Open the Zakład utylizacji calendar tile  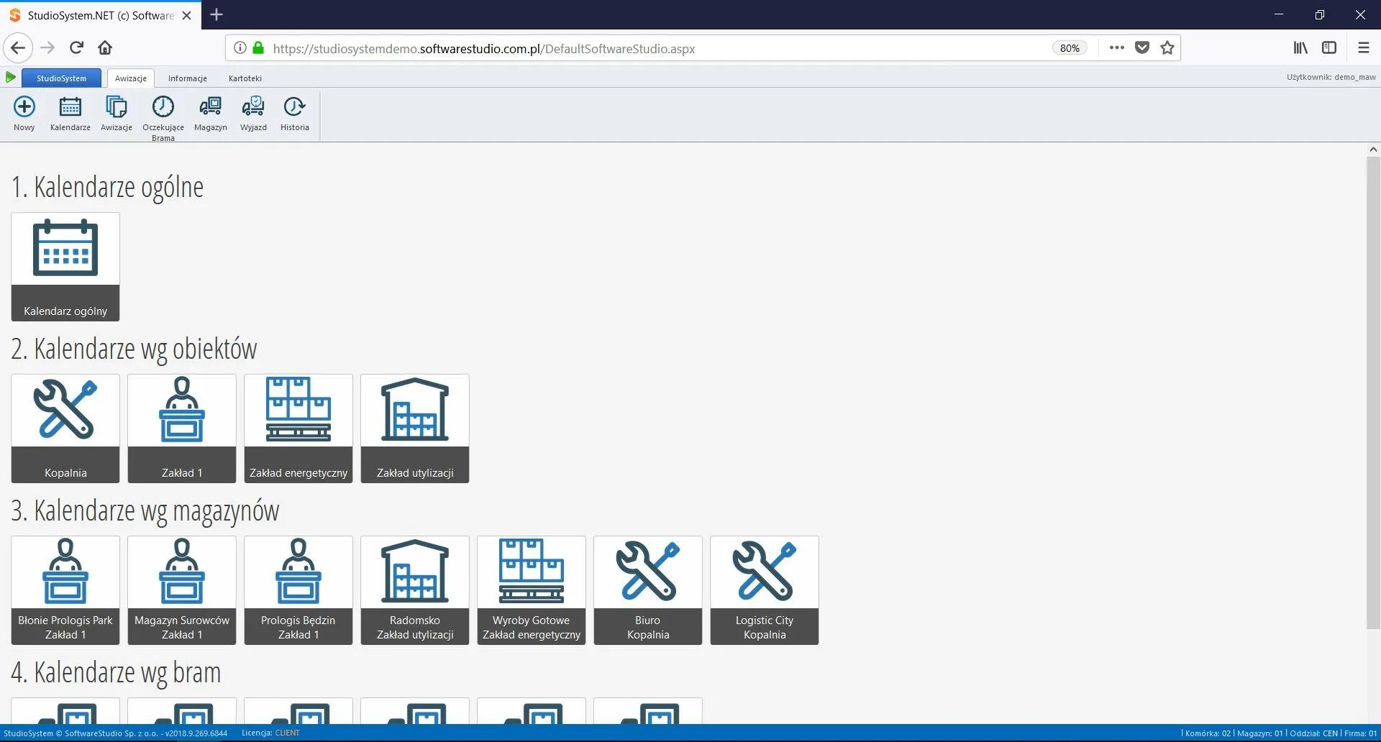(415, 429)
